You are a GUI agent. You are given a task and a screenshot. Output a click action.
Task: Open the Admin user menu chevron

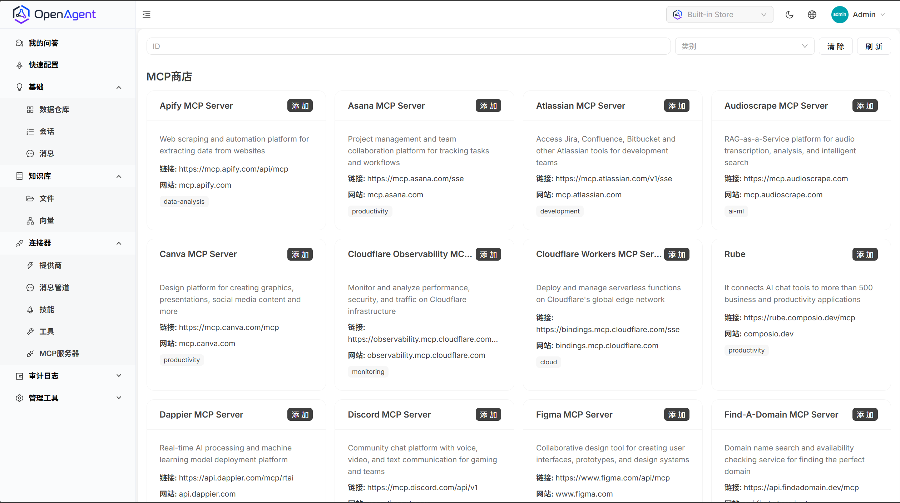[882, 15]
